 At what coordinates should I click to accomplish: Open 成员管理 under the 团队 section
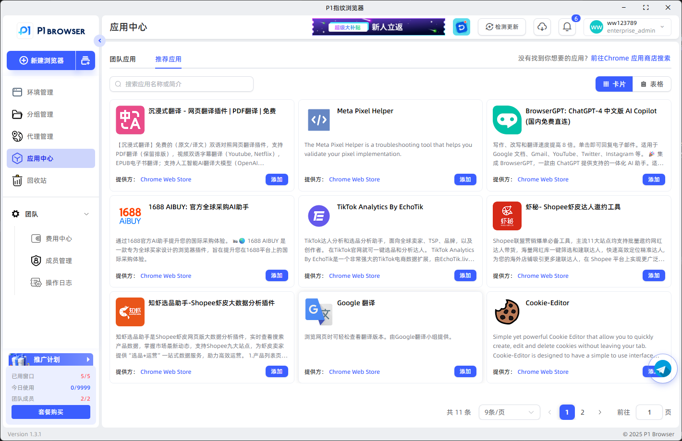click(x=57, y=261)
